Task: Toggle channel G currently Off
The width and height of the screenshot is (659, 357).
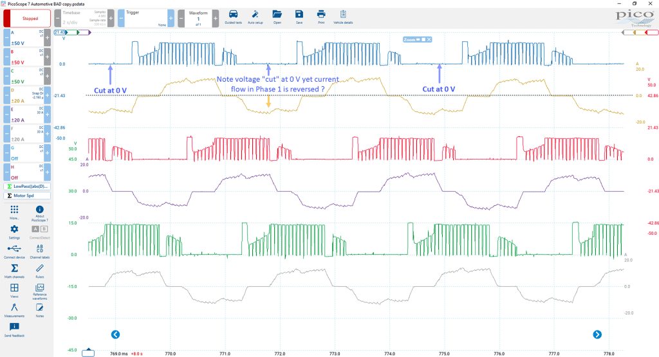Action: tap(27, 153)
